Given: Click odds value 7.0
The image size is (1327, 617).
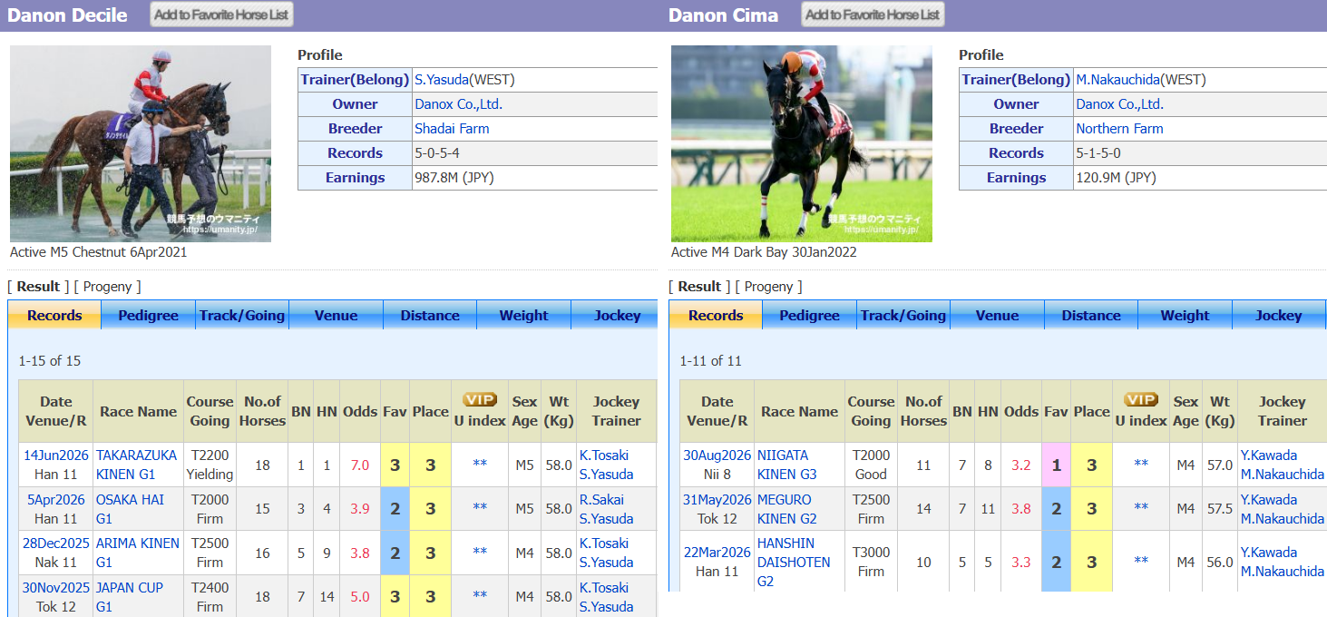Looking at the screenshot, I should point(360,465).
